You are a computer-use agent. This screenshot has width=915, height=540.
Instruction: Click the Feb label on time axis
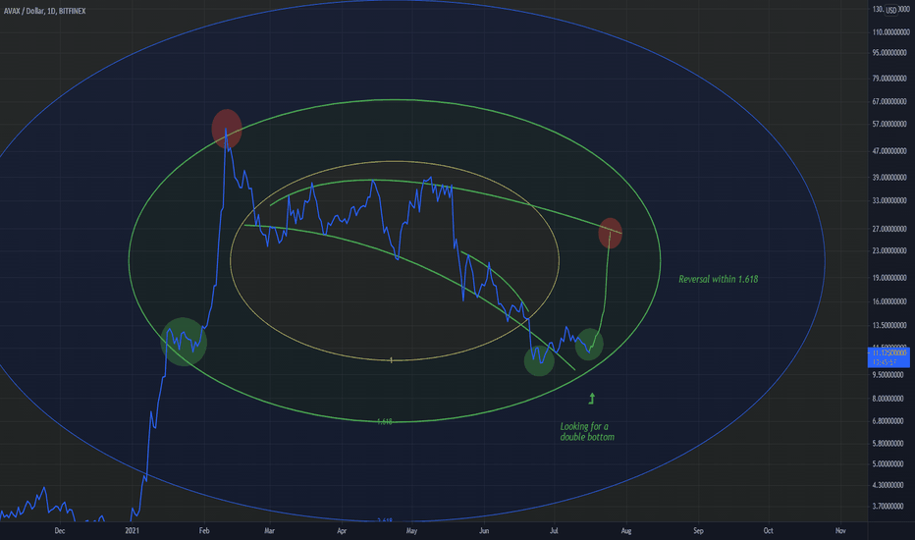(x=203, y=530)
